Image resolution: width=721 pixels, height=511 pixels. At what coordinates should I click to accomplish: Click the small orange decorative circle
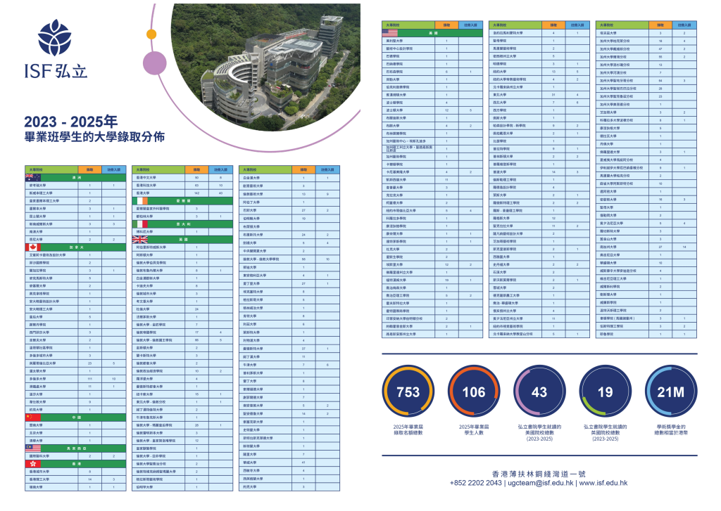coord(151,33)
